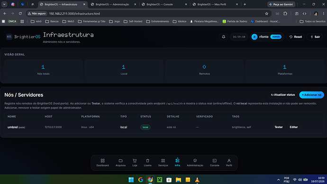This screenshot has width=327, height=184.
Task: Open the Google app in the taskbar
Action: [x=141, y=180]
